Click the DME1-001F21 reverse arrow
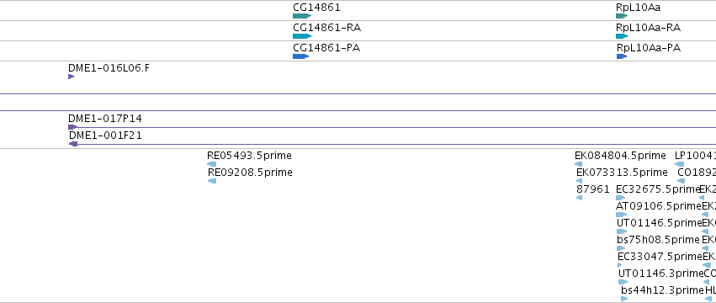 (73, 144)
